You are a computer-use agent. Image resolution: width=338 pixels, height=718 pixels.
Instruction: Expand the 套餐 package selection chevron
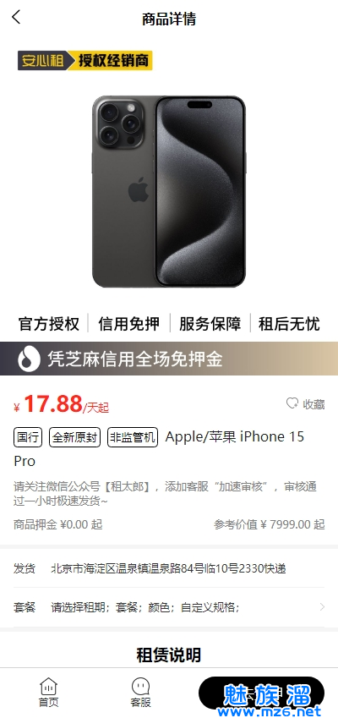322,607
